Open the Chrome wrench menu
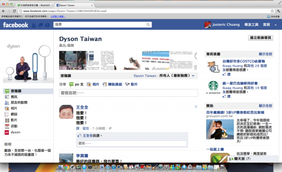This screenshot has width=282, height=172. click(x=278, y=11)
